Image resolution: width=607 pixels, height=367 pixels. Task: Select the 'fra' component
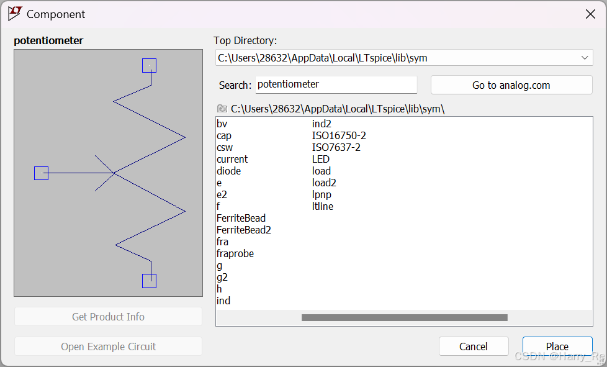(x=222, y=242)
